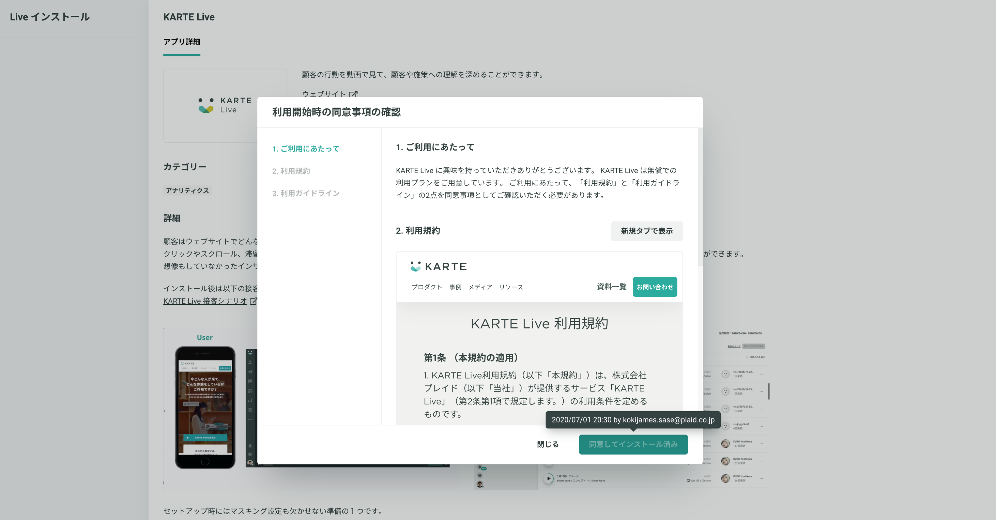Click KUBO Yoshikura user avatar icon
Screen dimensions: 996x520
[x=725, y=444]
